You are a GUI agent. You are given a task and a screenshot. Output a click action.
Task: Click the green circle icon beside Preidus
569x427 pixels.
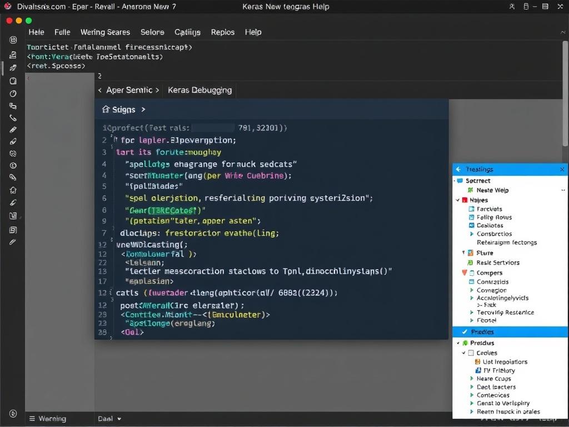[465, 344]
